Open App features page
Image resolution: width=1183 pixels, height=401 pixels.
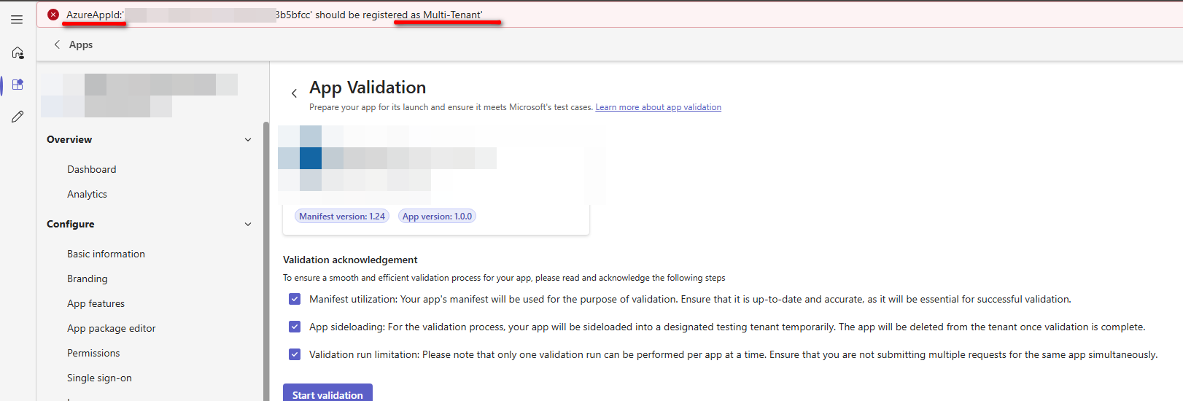point(96,303)
